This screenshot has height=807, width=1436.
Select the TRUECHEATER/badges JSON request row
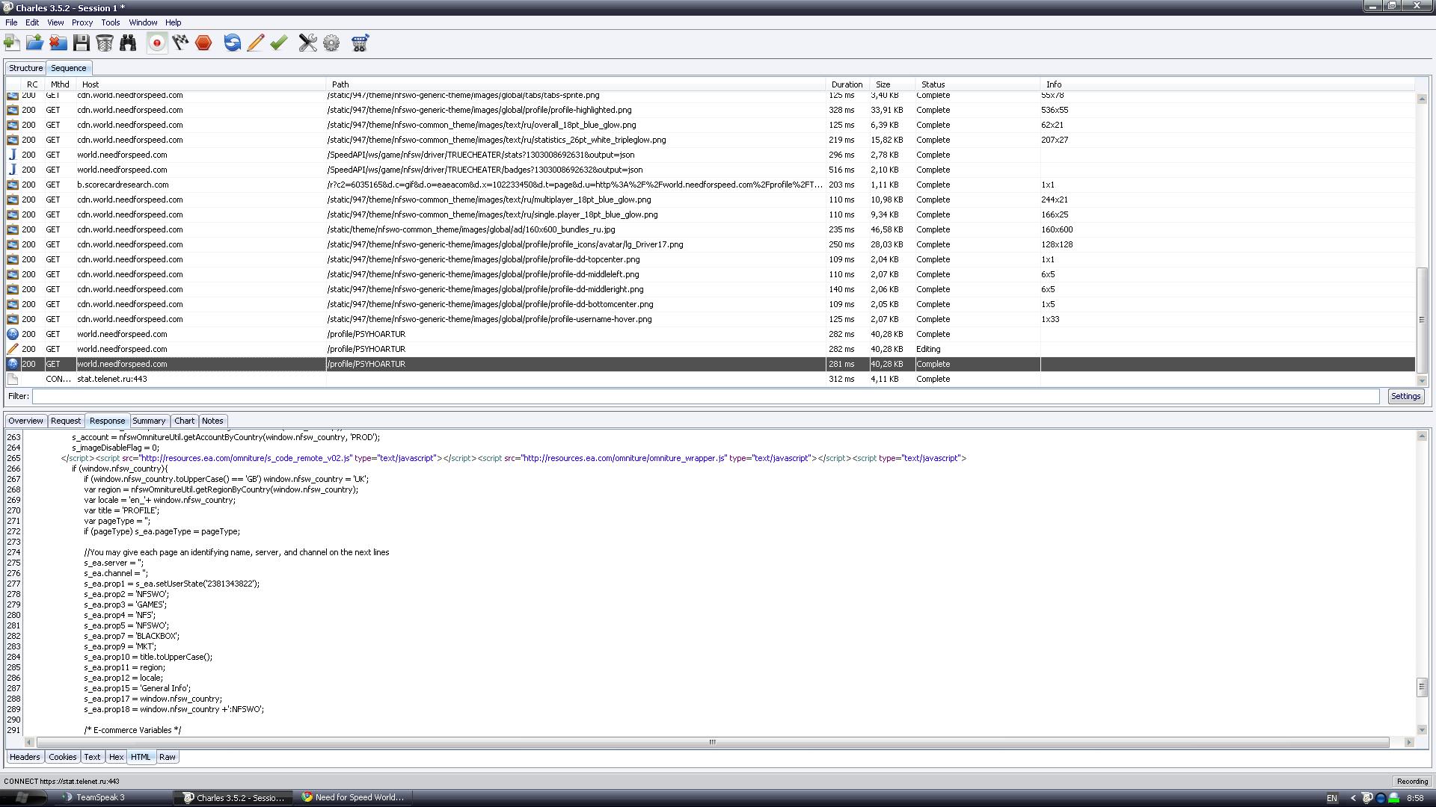tap(711, 170)
